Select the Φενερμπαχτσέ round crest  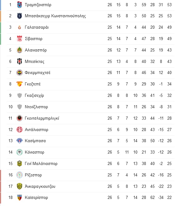[x=19, y=73]
